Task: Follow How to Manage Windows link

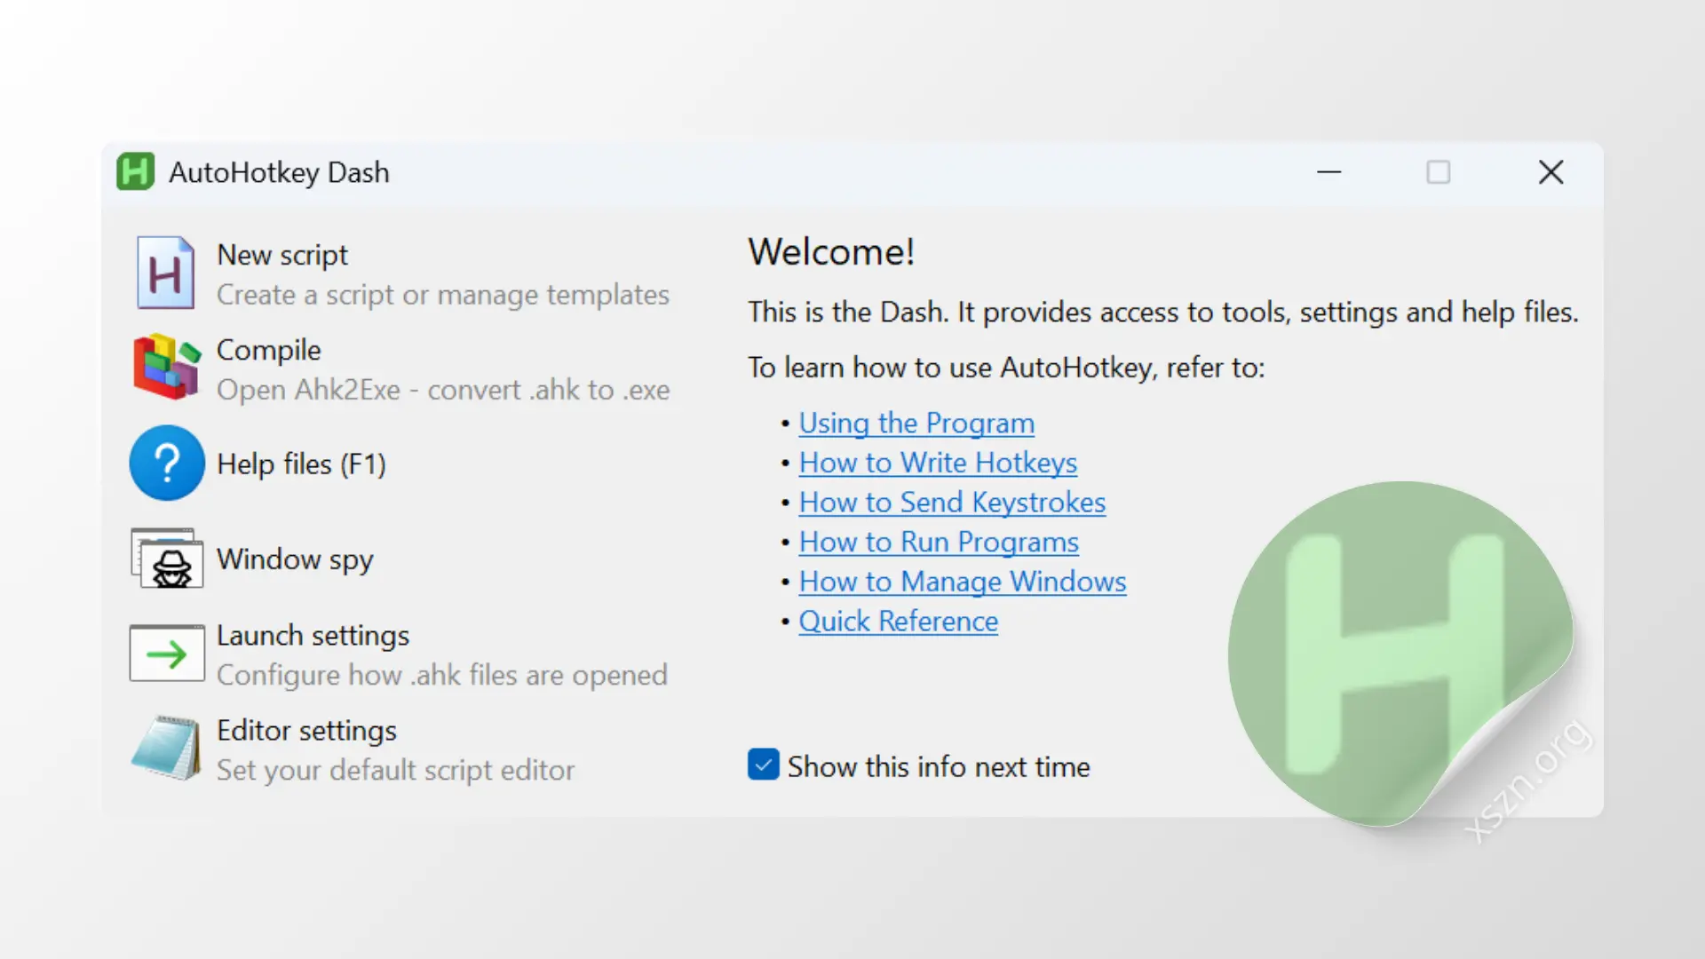Action: 963,582
